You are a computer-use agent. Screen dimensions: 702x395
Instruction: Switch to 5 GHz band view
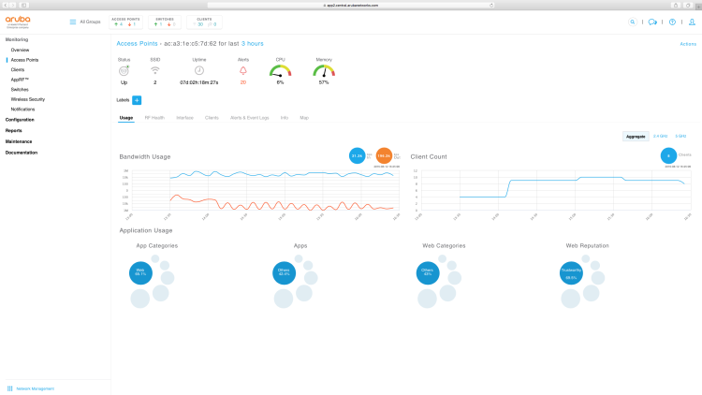(680, 136)
